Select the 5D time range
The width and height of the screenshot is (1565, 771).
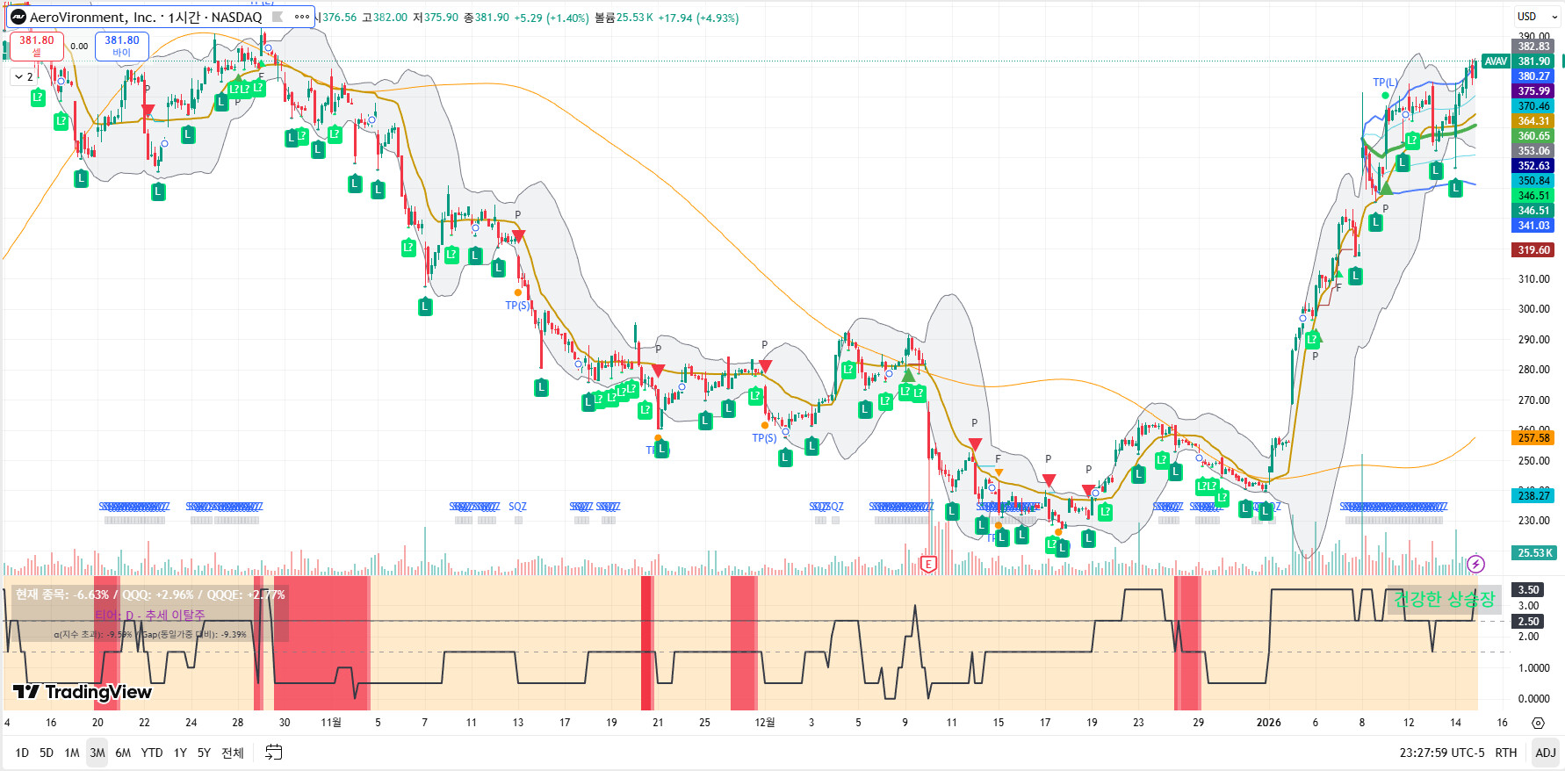[47, 753]
